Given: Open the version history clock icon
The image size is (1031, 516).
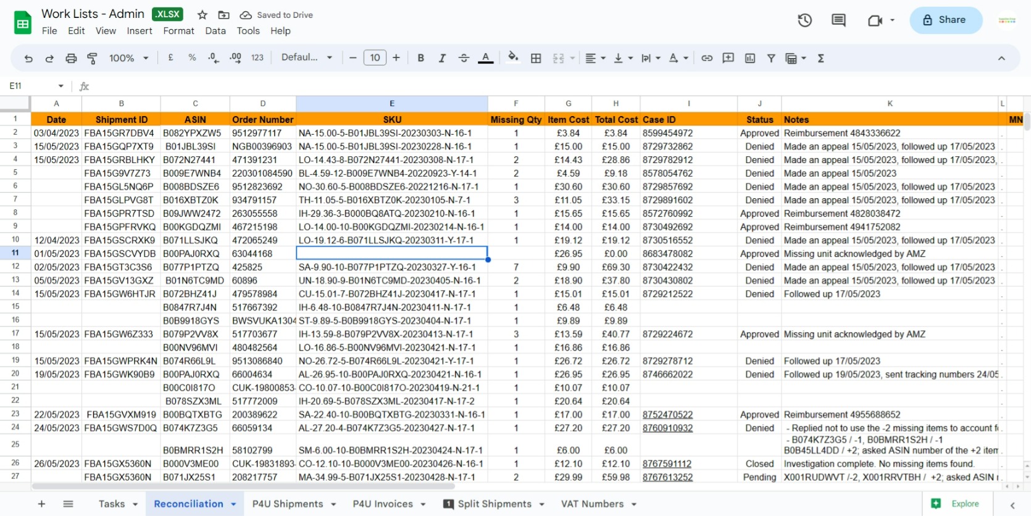Looking at the screenshot, I should [x=804, y=20].
